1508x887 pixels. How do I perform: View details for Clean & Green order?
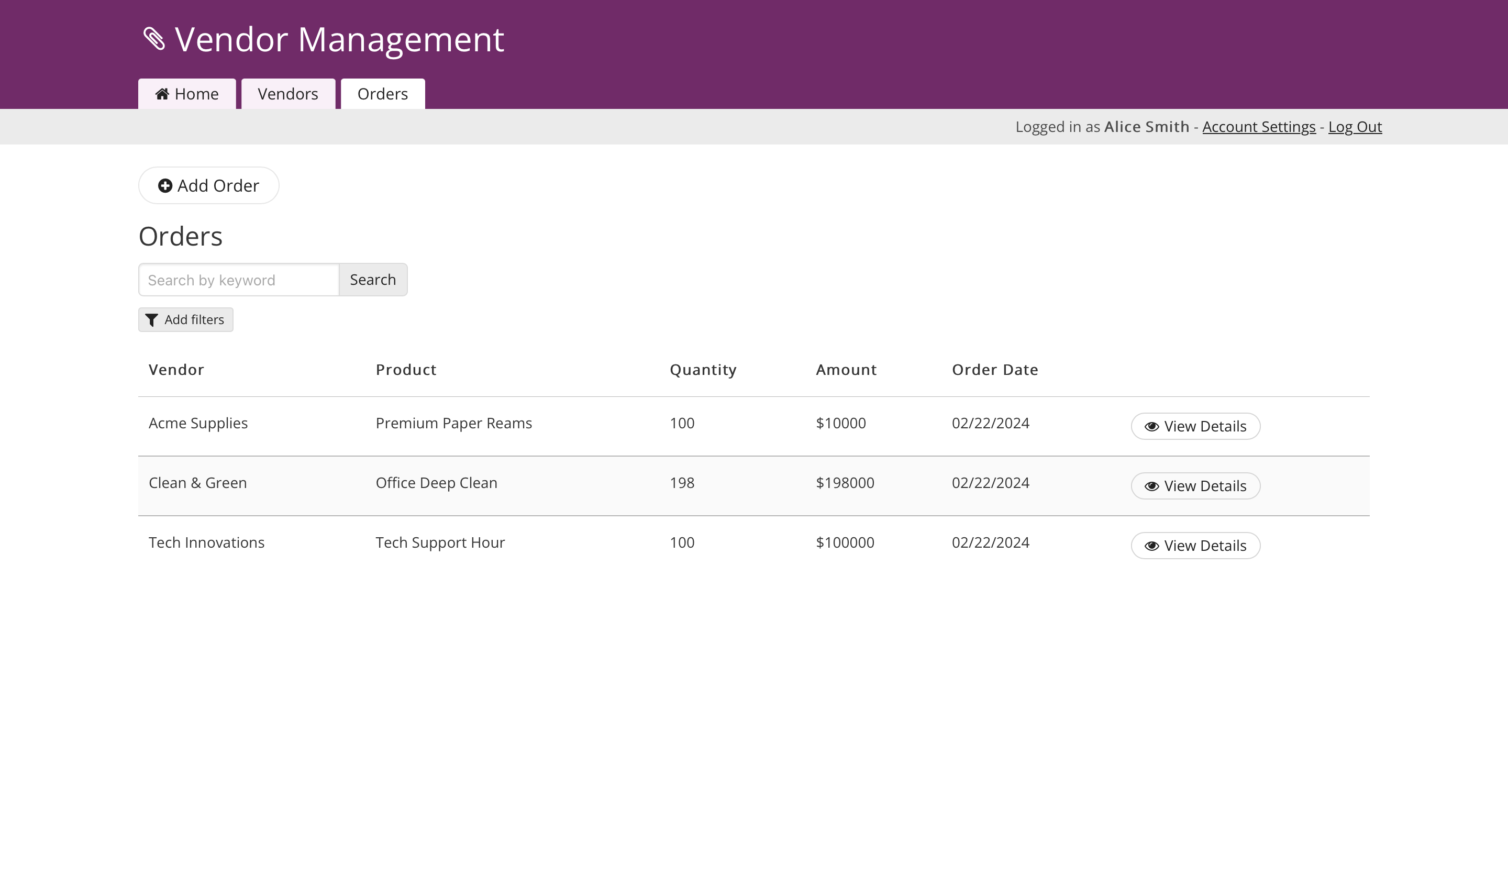pyautogui.click(x=1195, y=486)
